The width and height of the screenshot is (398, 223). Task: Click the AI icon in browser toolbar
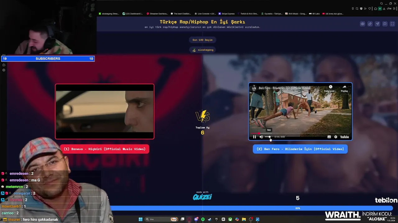(x=389, y=9)
